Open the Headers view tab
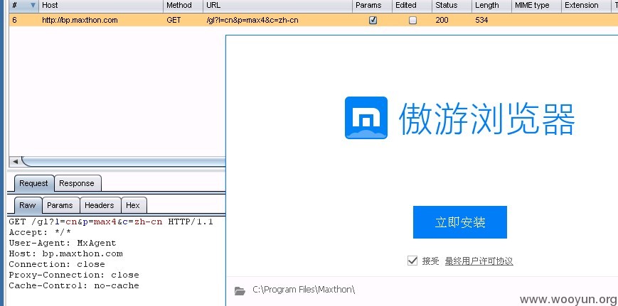The height and width of the screenshot is (306, 618). coord(100,205)
